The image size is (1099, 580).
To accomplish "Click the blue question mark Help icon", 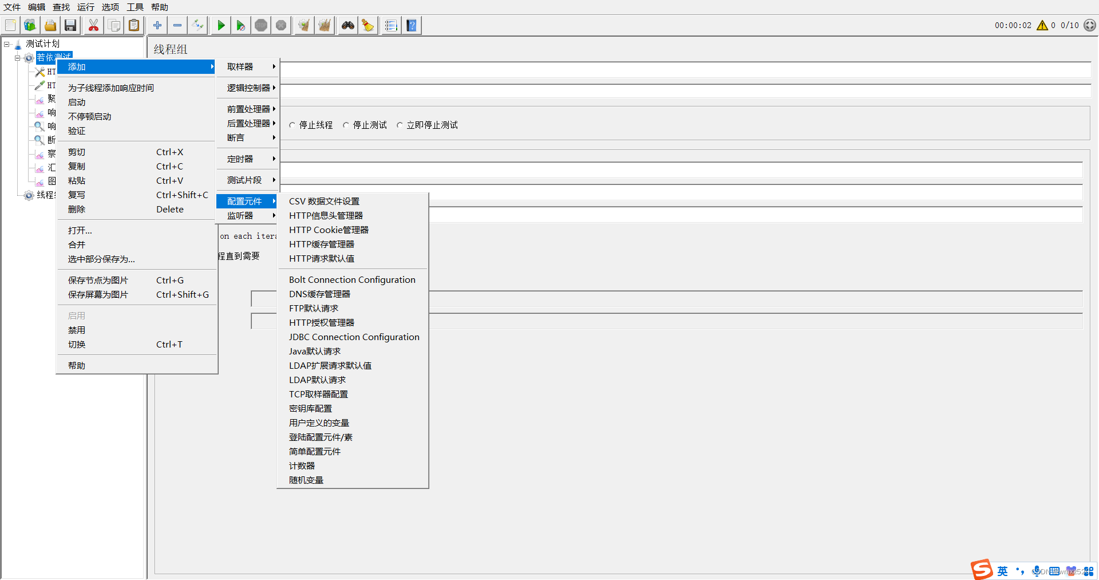I will (412, 25).
